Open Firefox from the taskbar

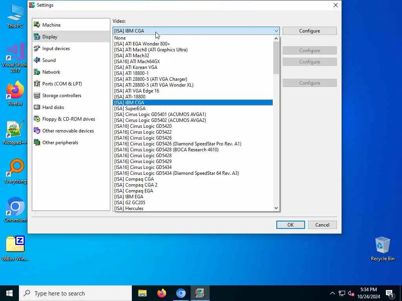tap(161, 293)
